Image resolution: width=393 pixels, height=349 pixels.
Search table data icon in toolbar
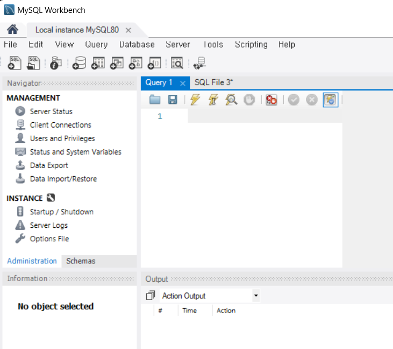[177, 63]
